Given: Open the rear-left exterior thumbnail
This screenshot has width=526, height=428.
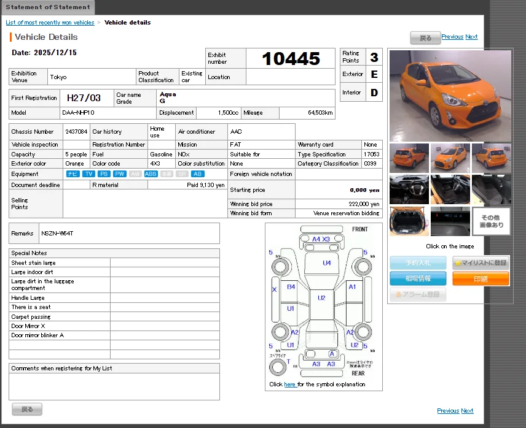Looking at the screenshot, I should [x=409, y=158].
